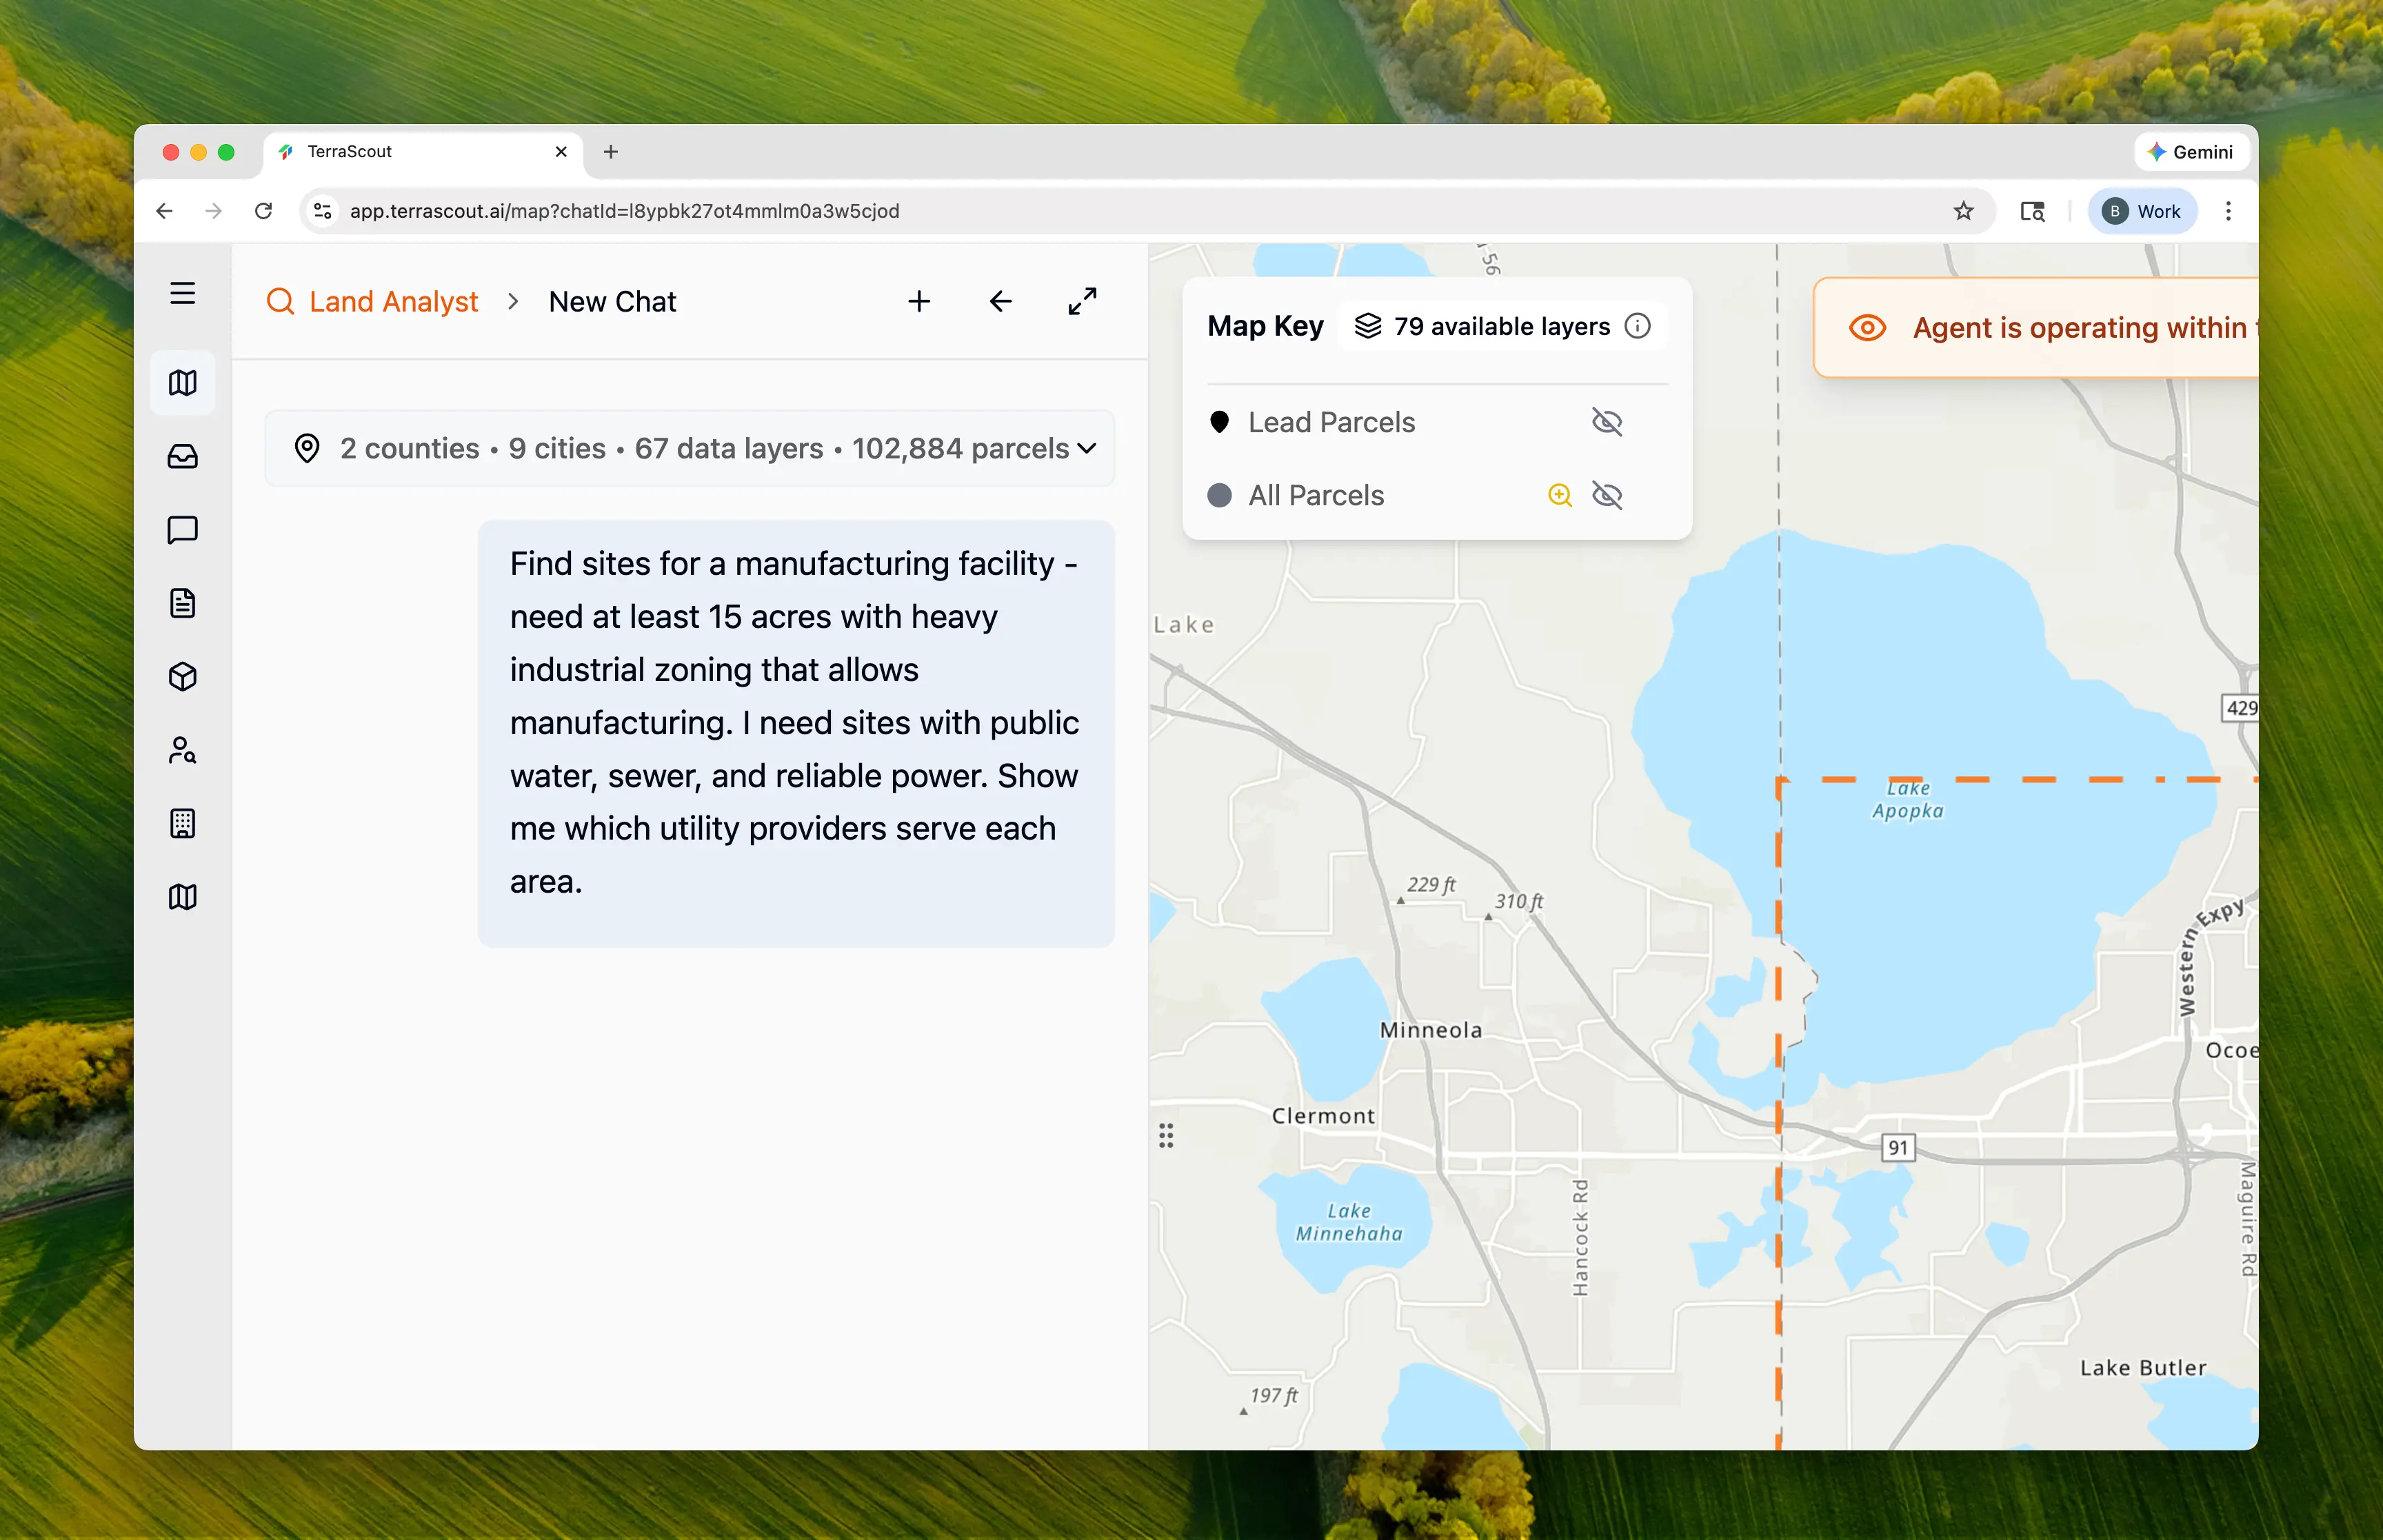This screenshot has height=1540, width=2383.
Task: Open the hamburger menu in sidebar
Action: (182, 293)
